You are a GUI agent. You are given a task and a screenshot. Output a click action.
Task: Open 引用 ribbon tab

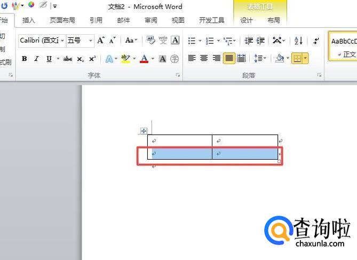click(96, 20)
